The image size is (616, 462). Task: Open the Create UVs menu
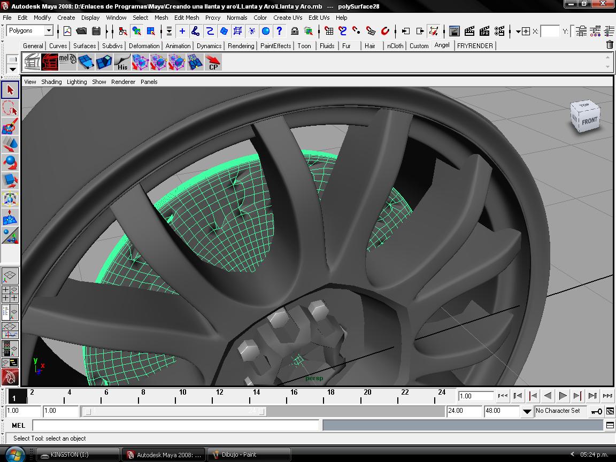[288, 18]
